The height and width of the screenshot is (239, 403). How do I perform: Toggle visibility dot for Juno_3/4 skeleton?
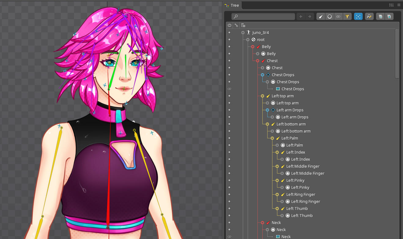pos(229,33)
